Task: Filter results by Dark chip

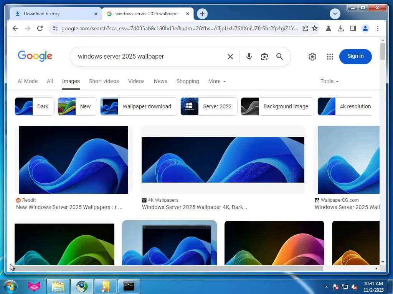Action: tap(35, 106)
